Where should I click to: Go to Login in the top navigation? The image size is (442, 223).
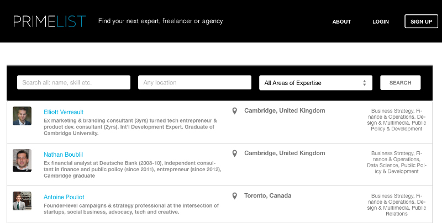pos(381,22)
